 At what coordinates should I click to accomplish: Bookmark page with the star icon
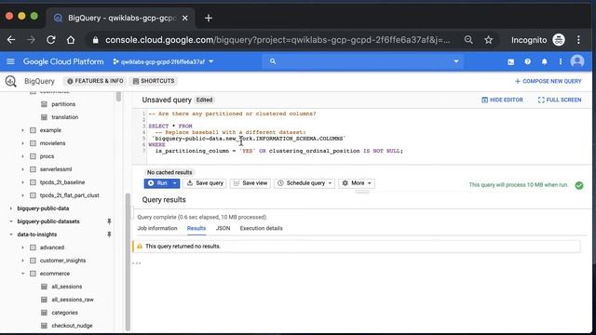point(488,40)
